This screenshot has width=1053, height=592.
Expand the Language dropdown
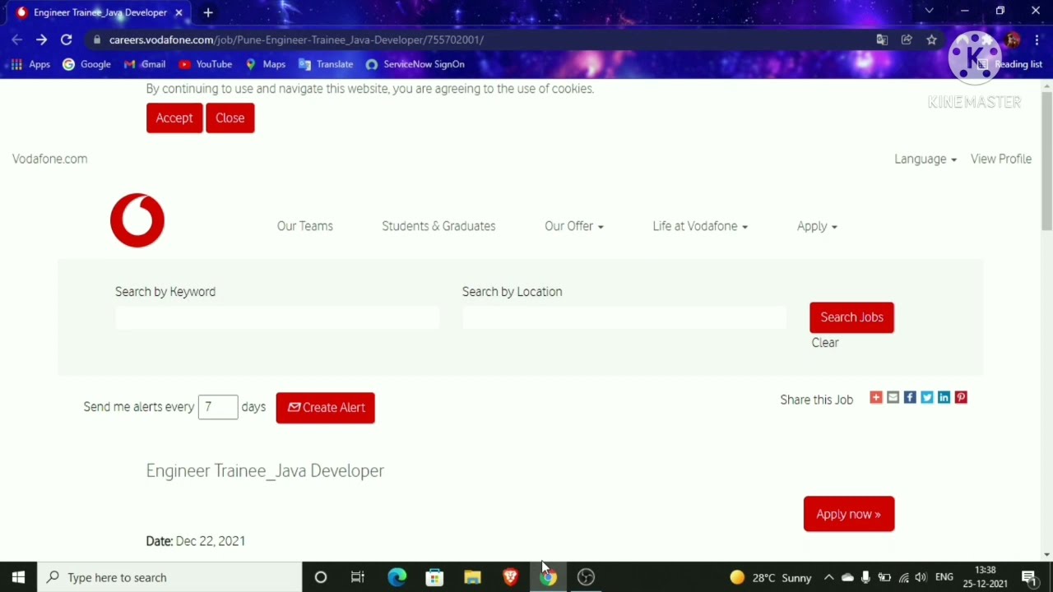pos(925,159)
